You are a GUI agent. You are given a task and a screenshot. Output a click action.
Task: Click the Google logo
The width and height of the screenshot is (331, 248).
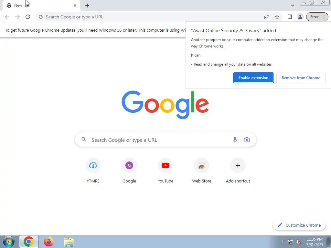165,105
